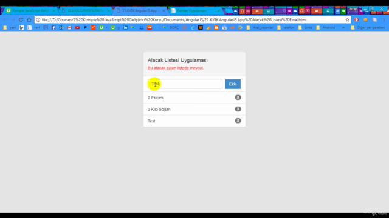This screenshot has height=218, width=389.
Task: Open the 'Links' bookmarks folder
Action: click(x=305, y=28)
